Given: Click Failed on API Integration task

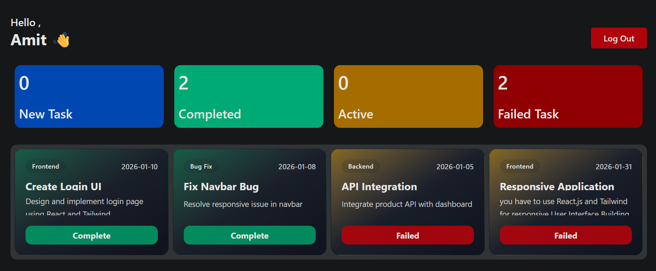Looking at the screenshot, I should click(408, 235).
